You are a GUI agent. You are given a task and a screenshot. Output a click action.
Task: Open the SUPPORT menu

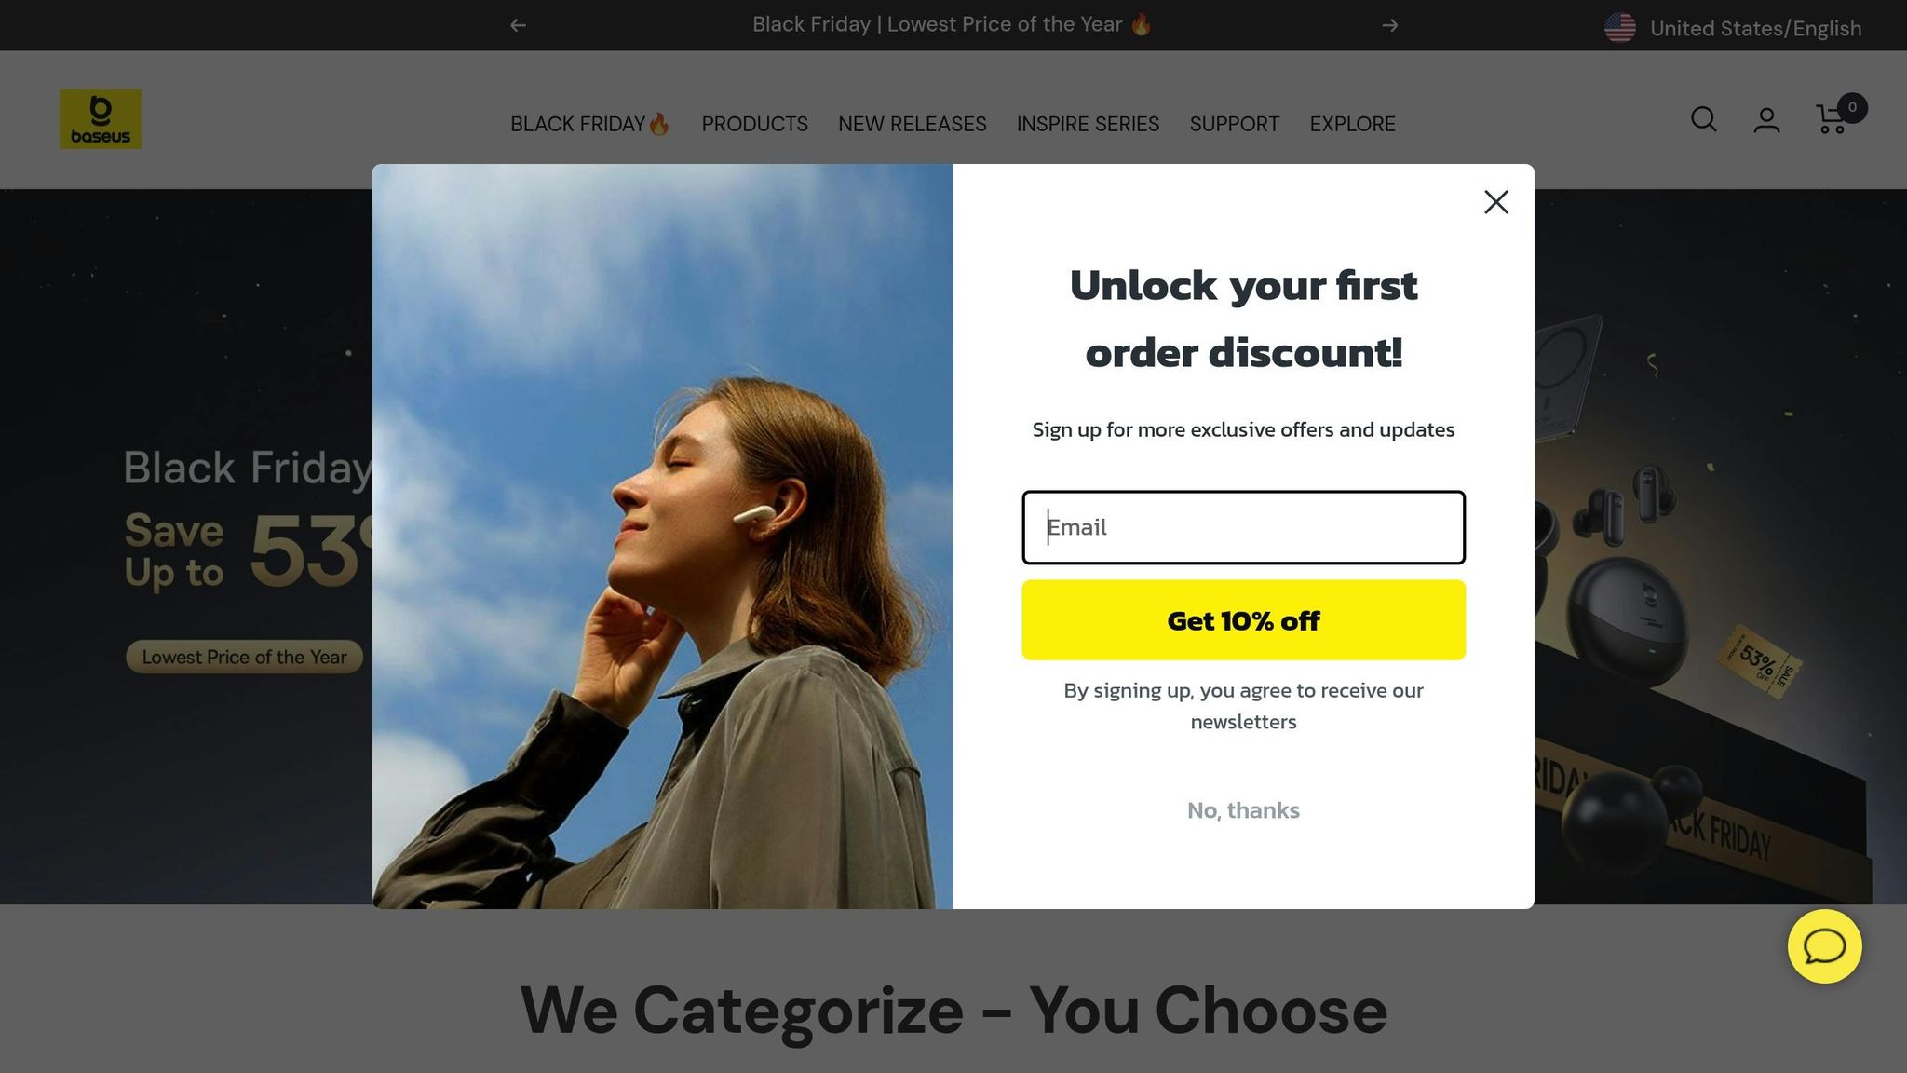point(1234,124)
